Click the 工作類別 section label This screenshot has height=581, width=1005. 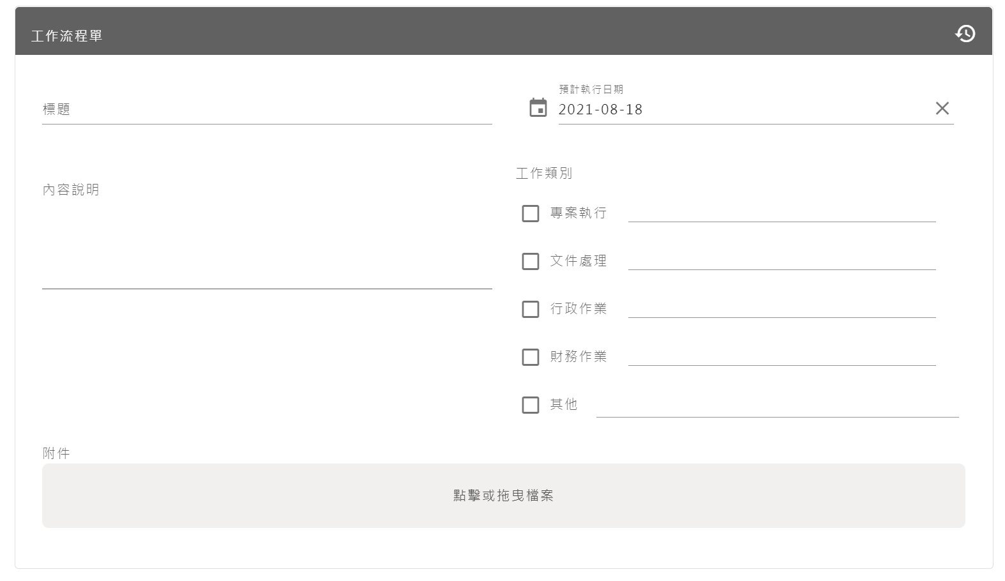tap(544, 173)
